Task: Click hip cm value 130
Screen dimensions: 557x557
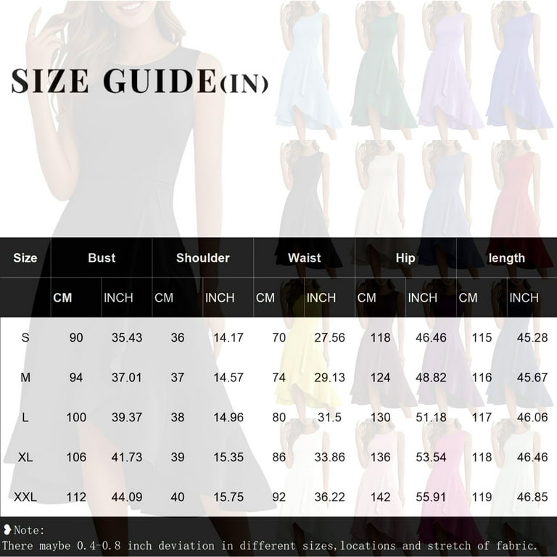Action: point(381,417)
